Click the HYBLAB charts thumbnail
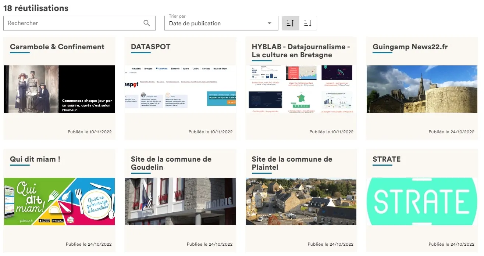Screen dimensions: 484x256 [x=301, y=89]
